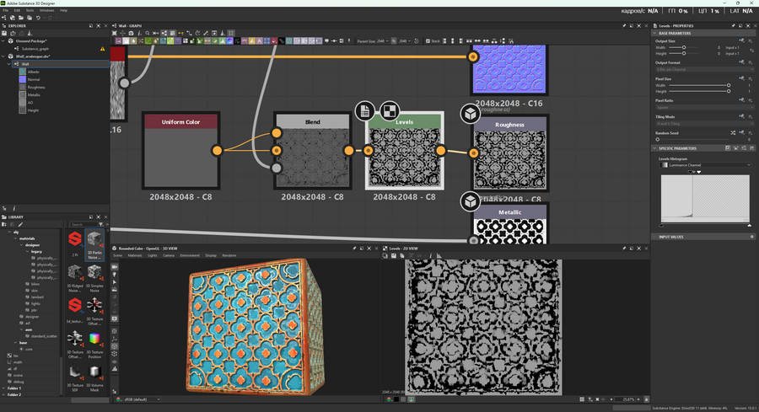Select the Albedo output in Explorer
This screenshot has height=412, width=759.
click(x=34, y=72)
